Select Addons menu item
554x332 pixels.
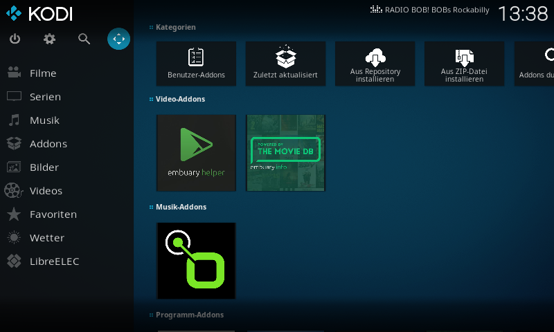48,144
